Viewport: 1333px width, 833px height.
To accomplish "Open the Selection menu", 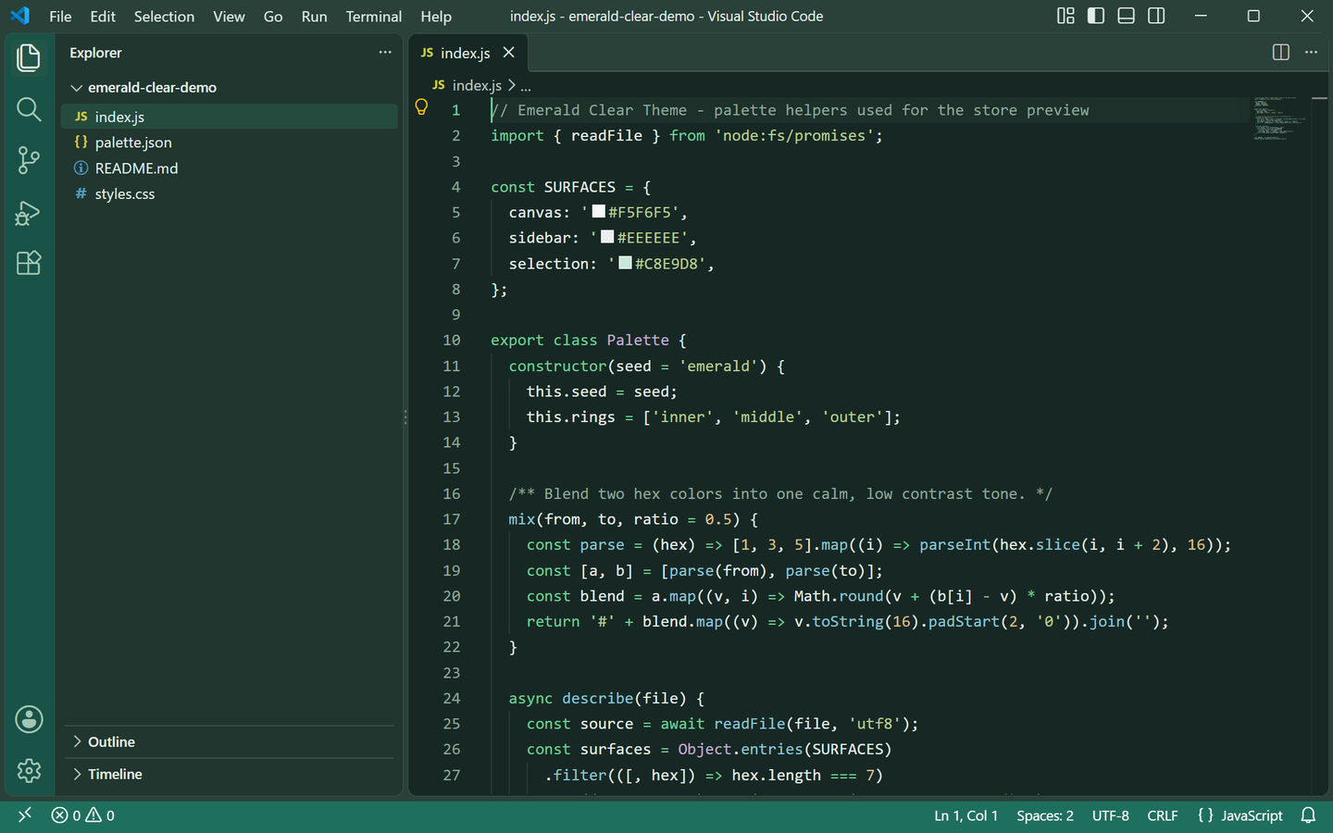I will [x=164, y=17].
